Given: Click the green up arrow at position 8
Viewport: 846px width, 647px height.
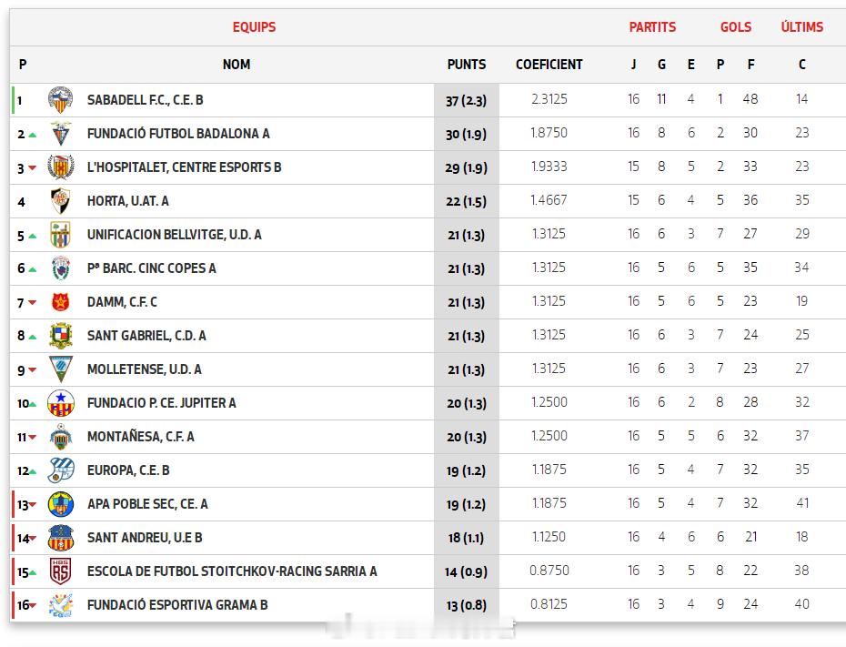Looking at the screenshot, I should tap(33, 337).
